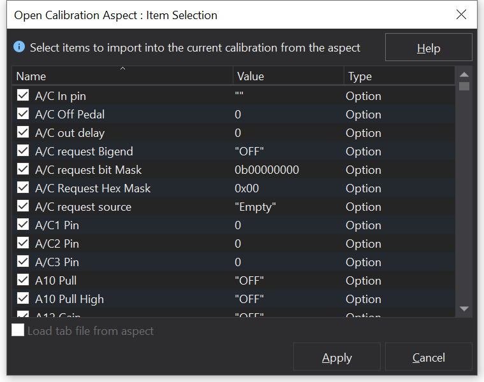Image resolution: width=484 pixels, height=382 pixels.
Task: Enable Load tab file from aspect
Action: click(x=18, y=330)
